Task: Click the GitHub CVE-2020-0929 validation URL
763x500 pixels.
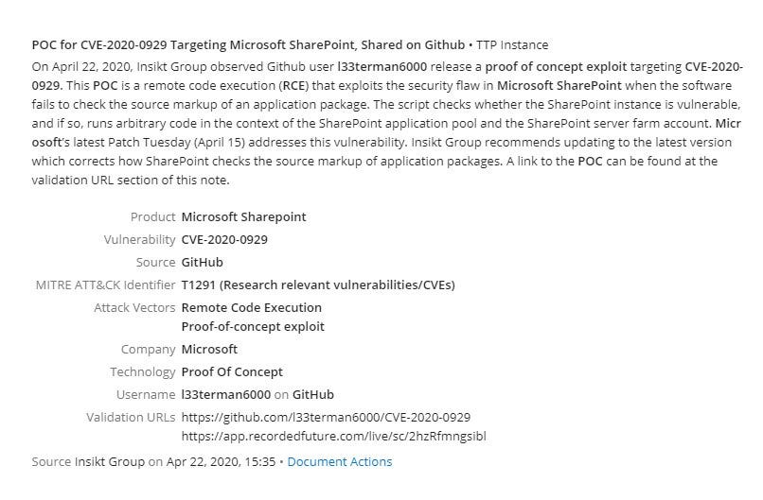Action: click(326, 418)
